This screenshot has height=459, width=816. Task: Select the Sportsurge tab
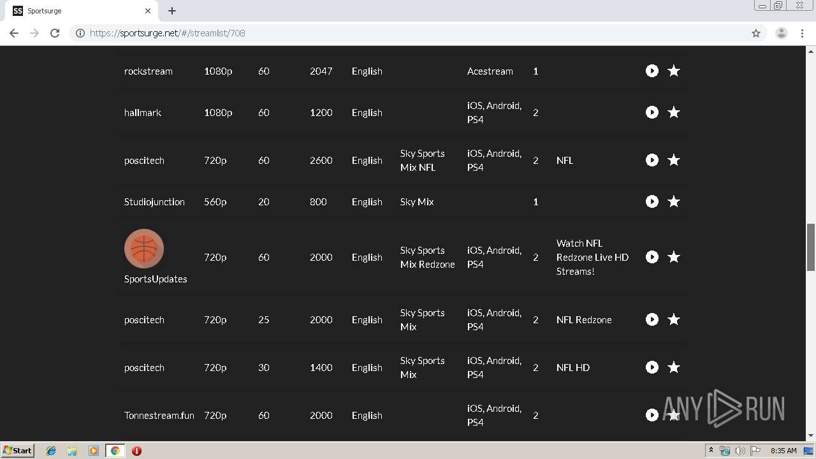(x=82, y=11)
